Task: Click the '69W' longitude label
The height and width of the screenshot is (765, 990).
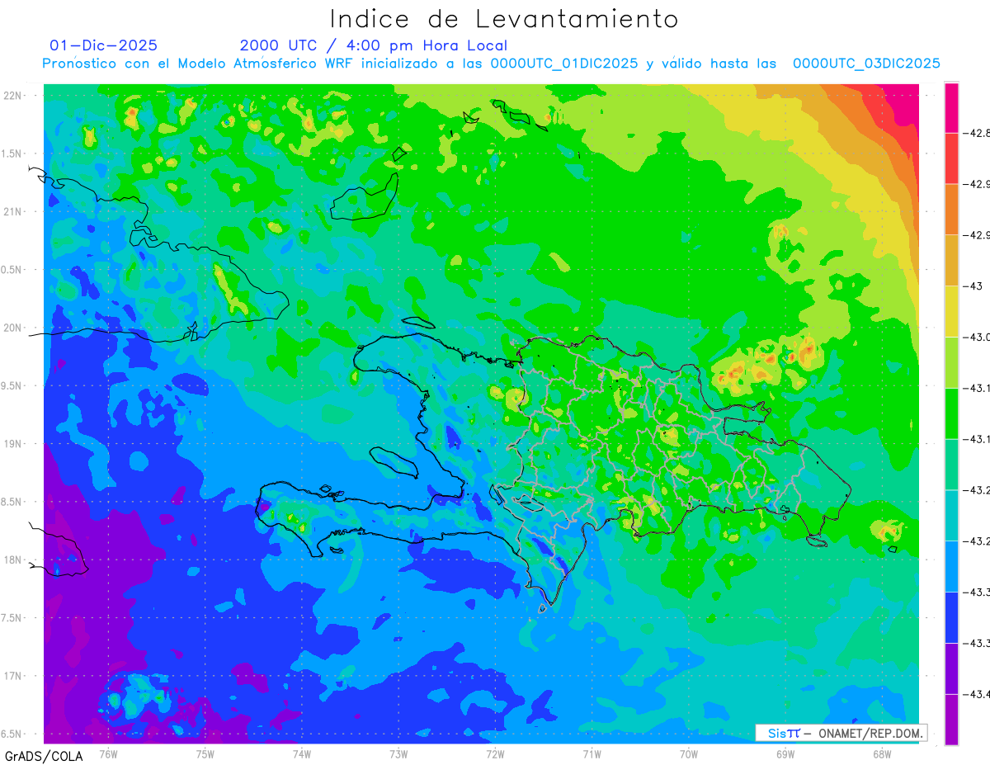Action: tap(785, 753)
